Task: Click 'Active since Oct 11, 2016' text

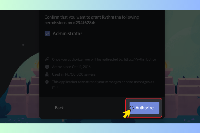Action: (71, 67)
